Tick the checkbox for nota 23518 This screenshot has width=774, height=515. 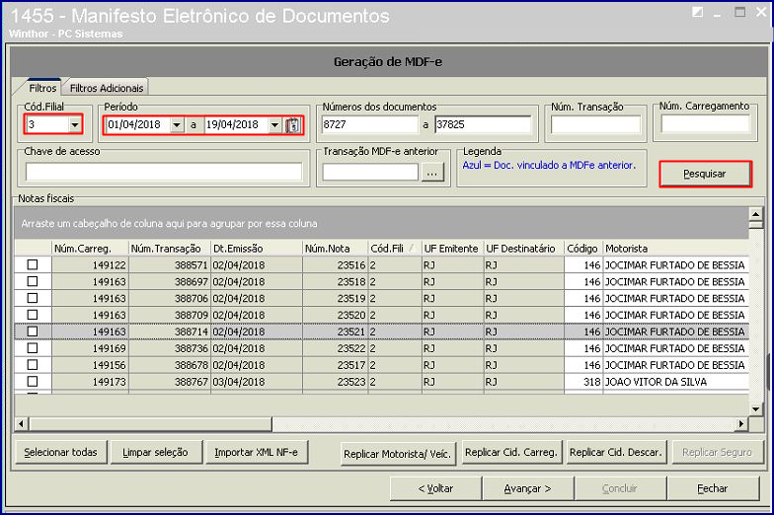33,282
